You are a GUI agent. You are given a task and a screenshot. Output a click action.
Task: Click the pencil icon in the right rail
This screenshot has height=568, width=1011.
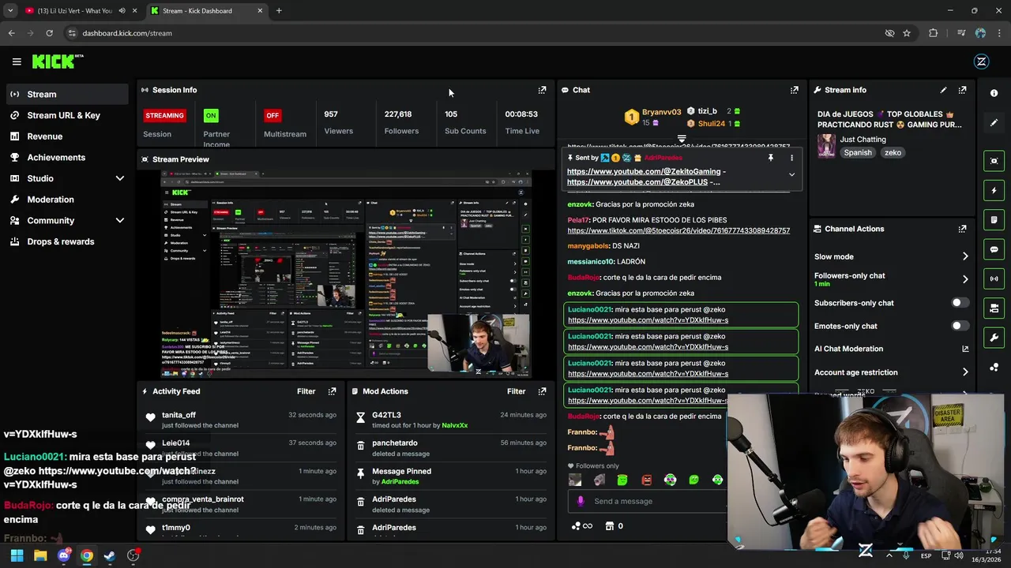(x=994, y=123)
